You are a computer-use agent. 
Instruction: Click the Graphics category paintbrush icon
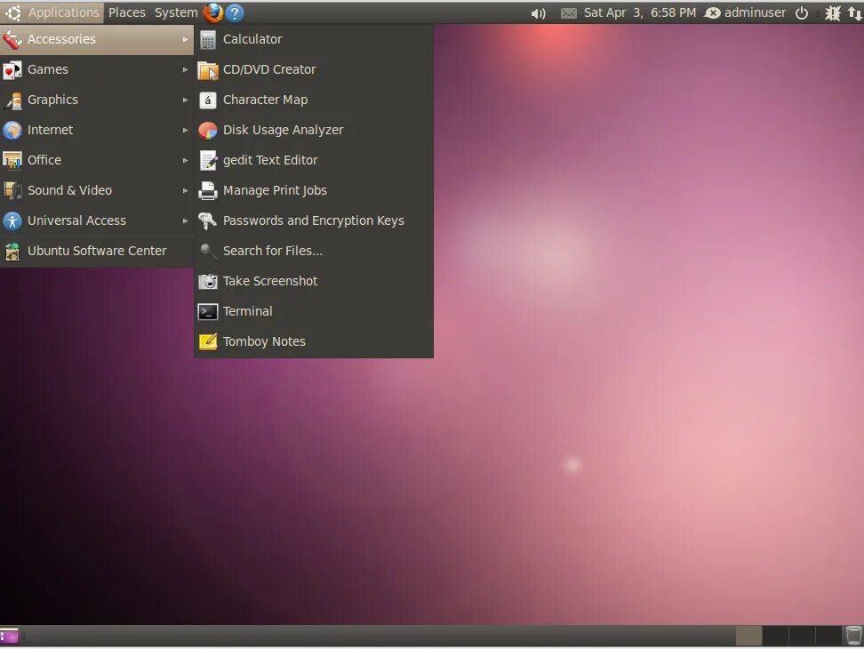(12, 100)
